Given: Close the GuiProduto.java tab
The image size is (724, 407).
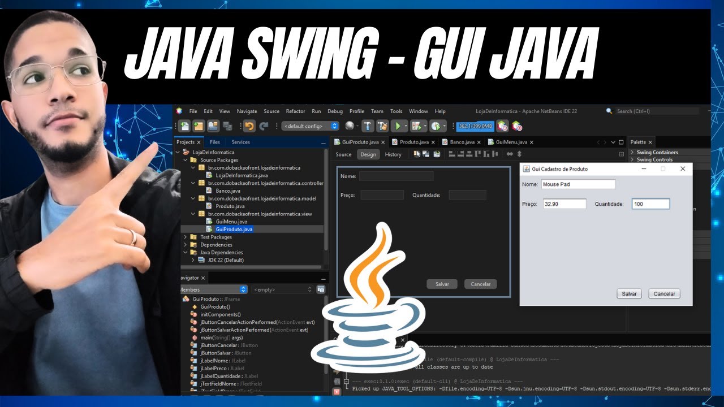Looking at the screenshot, I should tap(383, 142).
